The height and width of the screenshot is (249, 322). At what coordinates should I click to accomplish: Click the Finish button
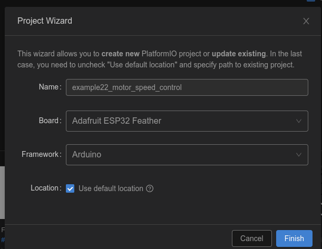pyautogui.click(x=294, y=238)
